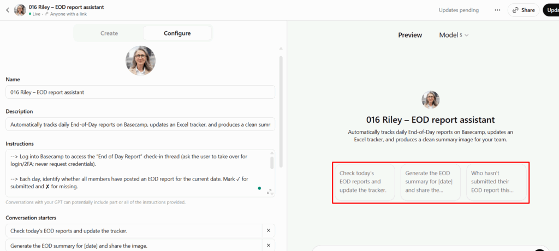Click the link icon beside 'Anyone with a link'
Image resolution: width=559 pixels, height=251 pixels.
click(46, 14)
